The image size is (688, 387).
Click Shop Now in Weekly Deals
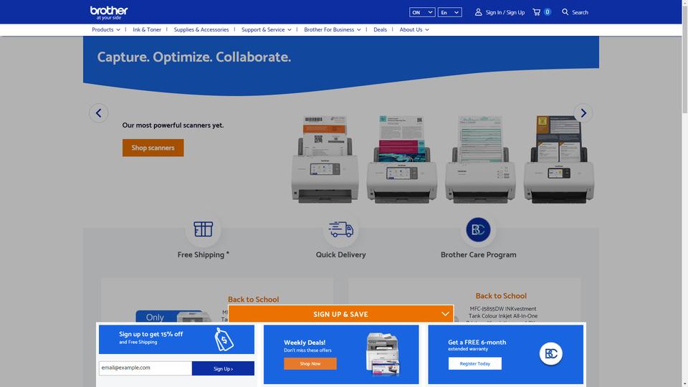(310, 364)
